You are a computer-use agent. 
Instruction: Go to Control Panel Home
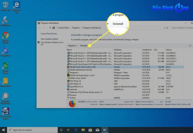pyautogui.click(x=49, y=33)
